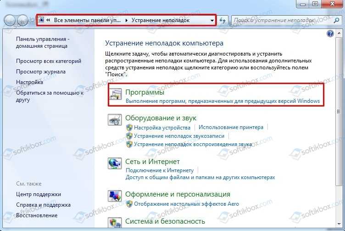
Task: Open the Настройка устройства troubleshooter
Action: tap(162, 128)
